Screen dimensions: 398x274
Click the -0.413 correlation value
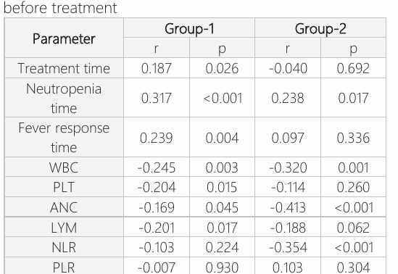click(288, 207)
